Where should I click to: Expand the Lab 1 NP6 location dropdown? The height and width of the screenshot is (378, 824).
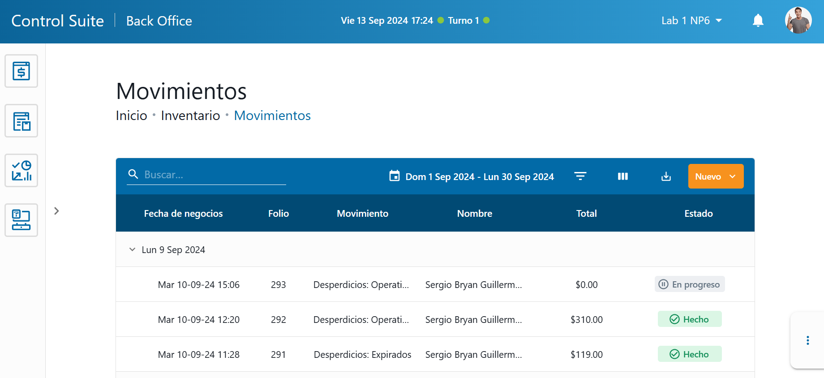click(x=691, y=21)
